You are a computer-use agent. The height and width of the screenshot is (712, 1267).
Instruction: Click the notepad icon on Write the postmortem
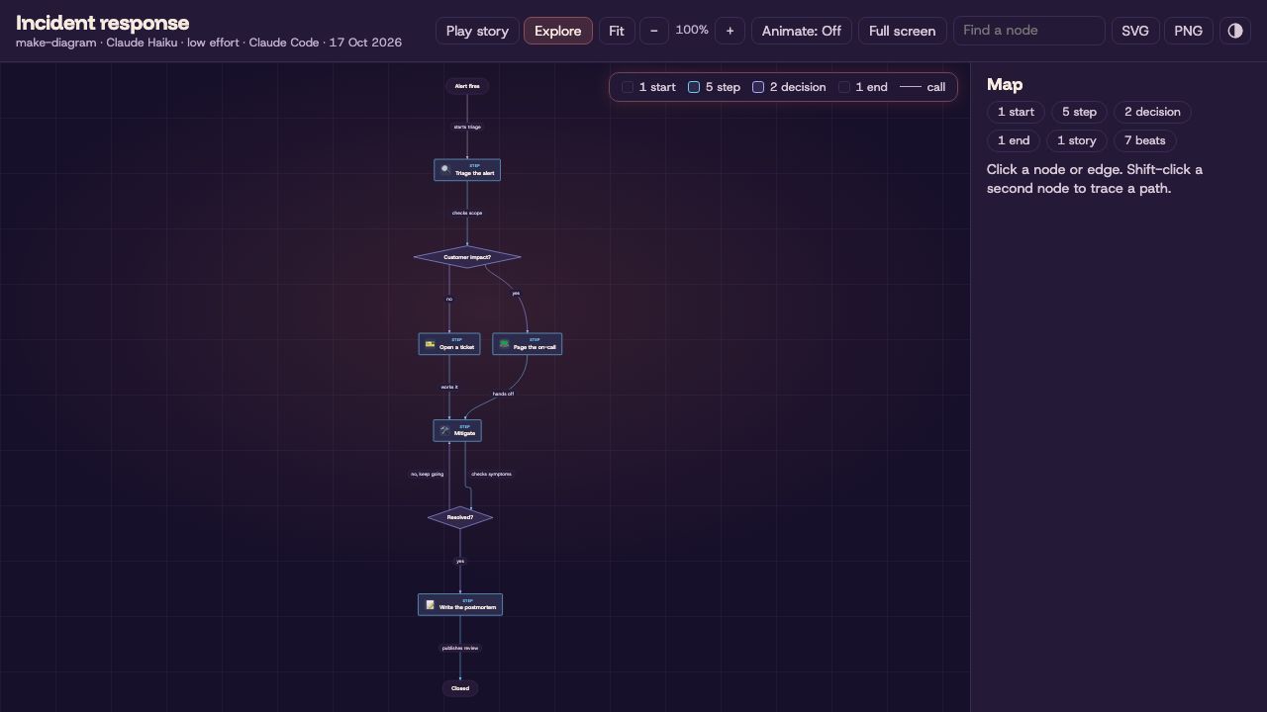(430, 604)
